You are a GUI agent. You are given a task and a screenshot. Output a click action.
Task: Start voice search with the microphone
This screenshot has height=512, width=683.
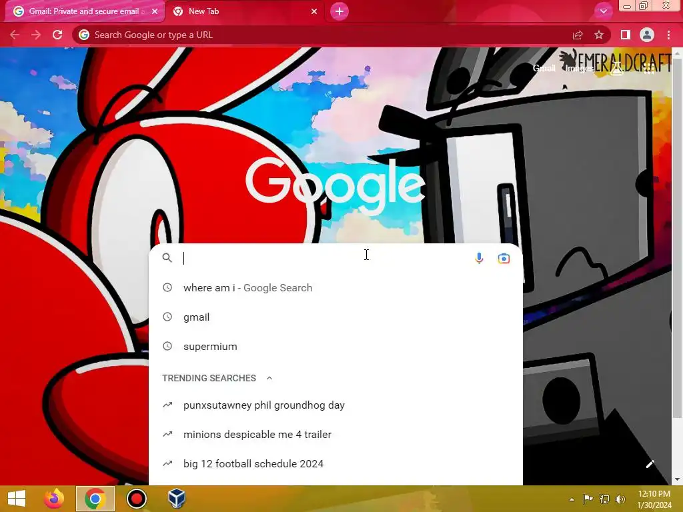coord(479,258)
